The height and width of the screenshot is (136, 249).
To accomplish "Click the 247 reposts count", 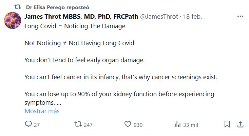I will (x=88, y=125).
